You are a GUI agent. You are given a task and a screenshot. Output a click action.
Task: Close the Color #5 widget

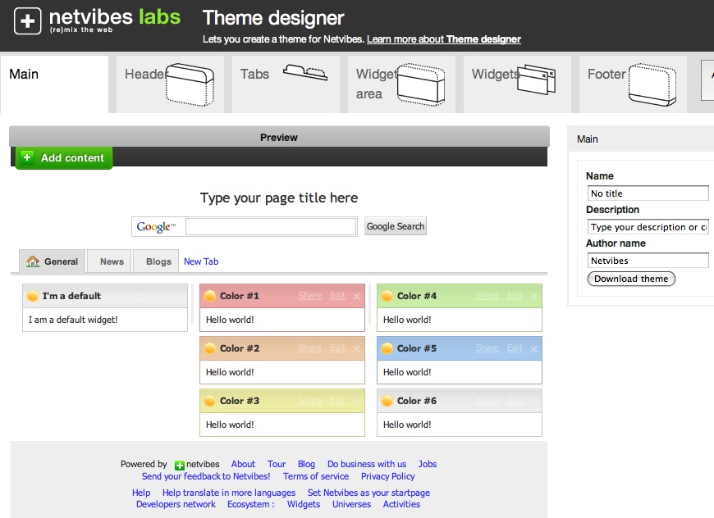click(x=533, y=348)
